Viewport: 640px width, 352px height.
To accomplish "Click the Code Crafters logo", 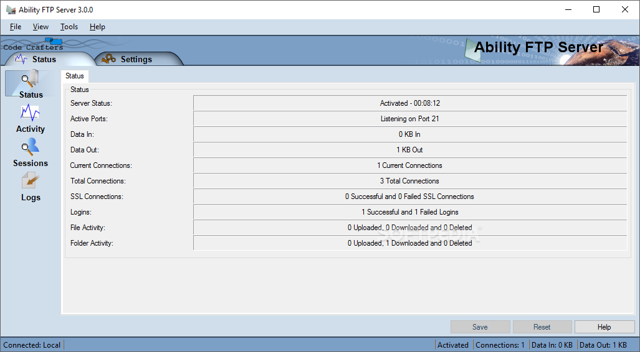I will 34,45.
